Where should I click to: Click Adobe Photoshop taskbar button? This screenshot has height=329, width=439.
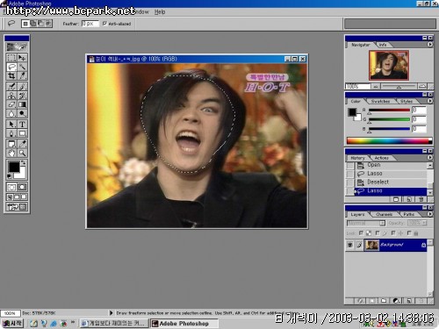coord(184,324)
